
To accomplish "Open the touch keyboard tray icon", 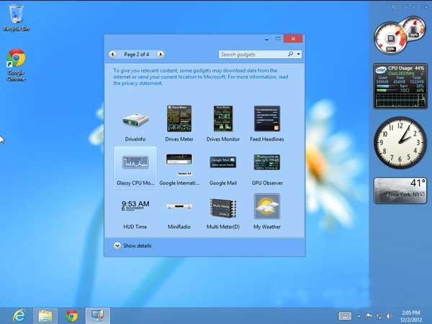I will (345, 316).
